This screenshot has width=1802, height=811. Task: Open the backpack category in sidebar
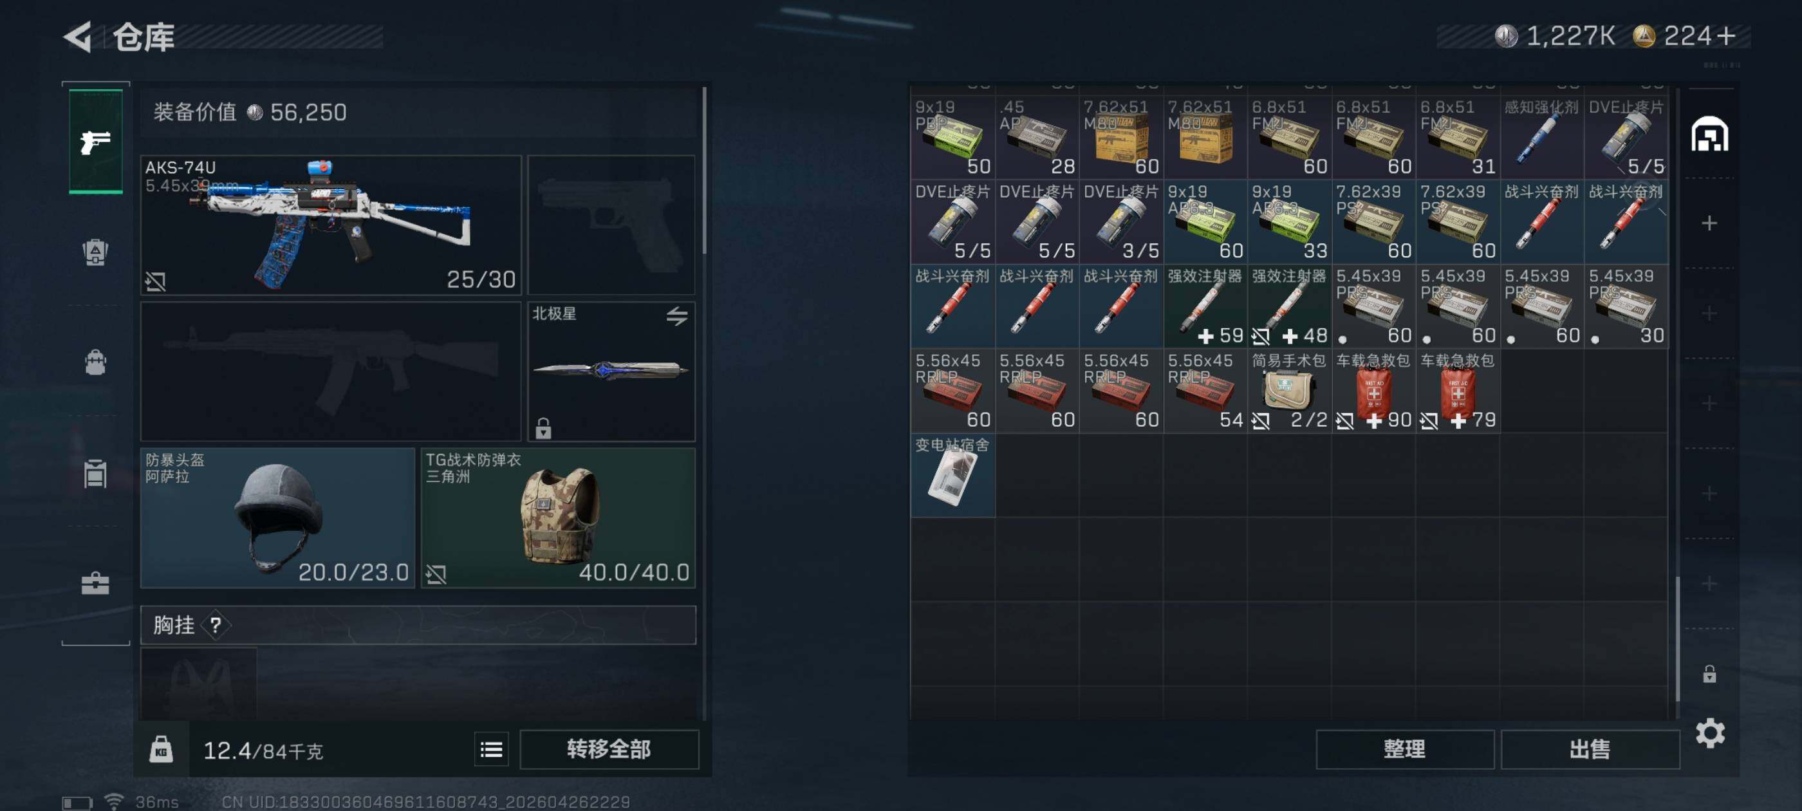tap(96, 362)
